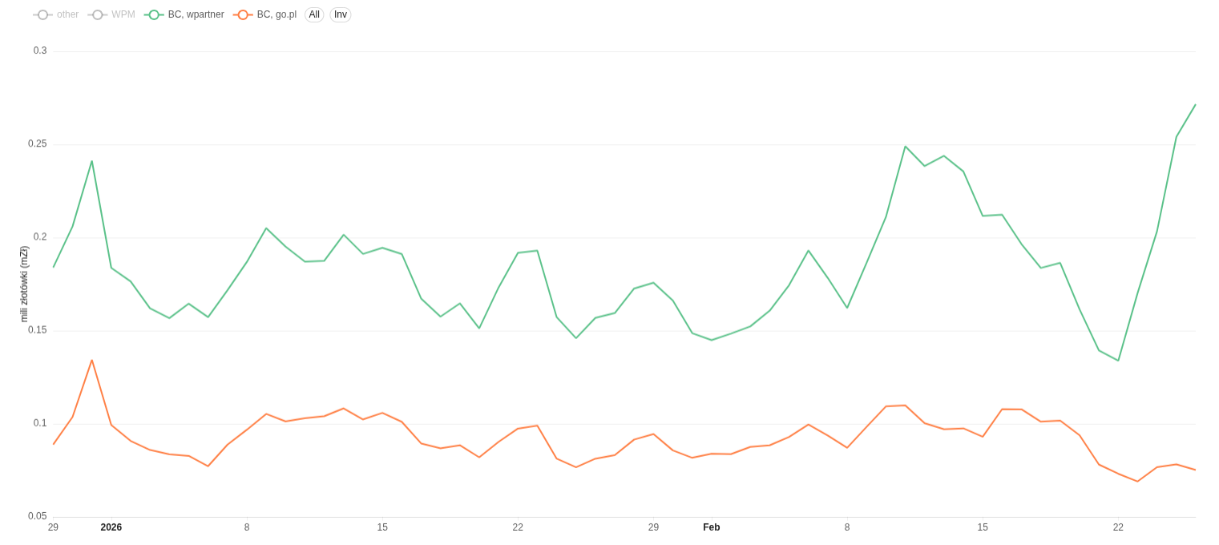
Task: Click the 0.15 y-axis tick label
Action: (x=38, y=329)
